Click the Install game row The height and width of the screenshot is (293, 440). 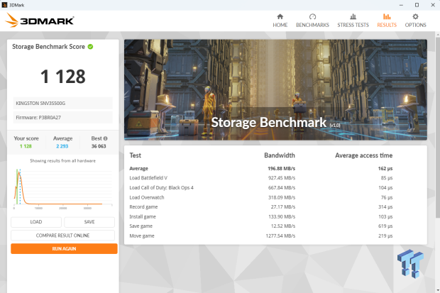coord(261,216)
